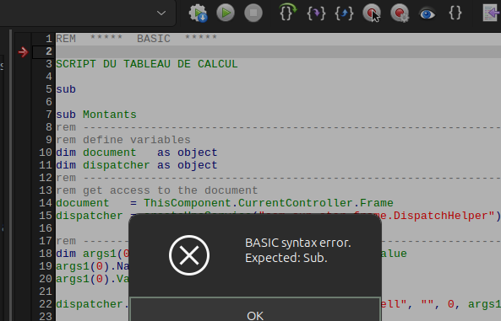Image resolution: width=501 pixels, height=321 pixels.
Task: Click the 'REM ***** BASIC *****' line
Action: click(x=137, y=39)
